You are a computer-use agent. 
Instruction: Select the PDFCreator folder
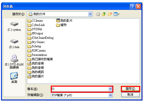pyautogui.click(x=37, y=51)
